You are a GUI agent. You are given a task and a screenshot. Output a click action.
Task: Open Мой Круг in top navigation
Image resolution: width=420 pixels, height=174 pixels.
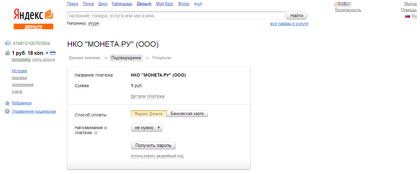pyautogui.click(x=165, y=4)
